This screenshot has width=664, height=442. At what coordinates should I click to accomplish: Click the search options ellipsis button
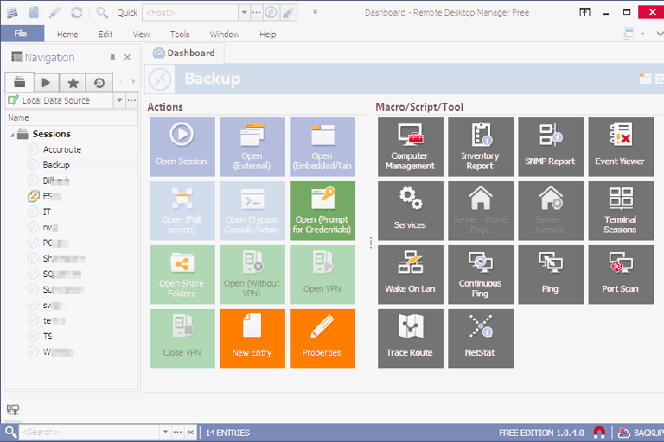178,432
